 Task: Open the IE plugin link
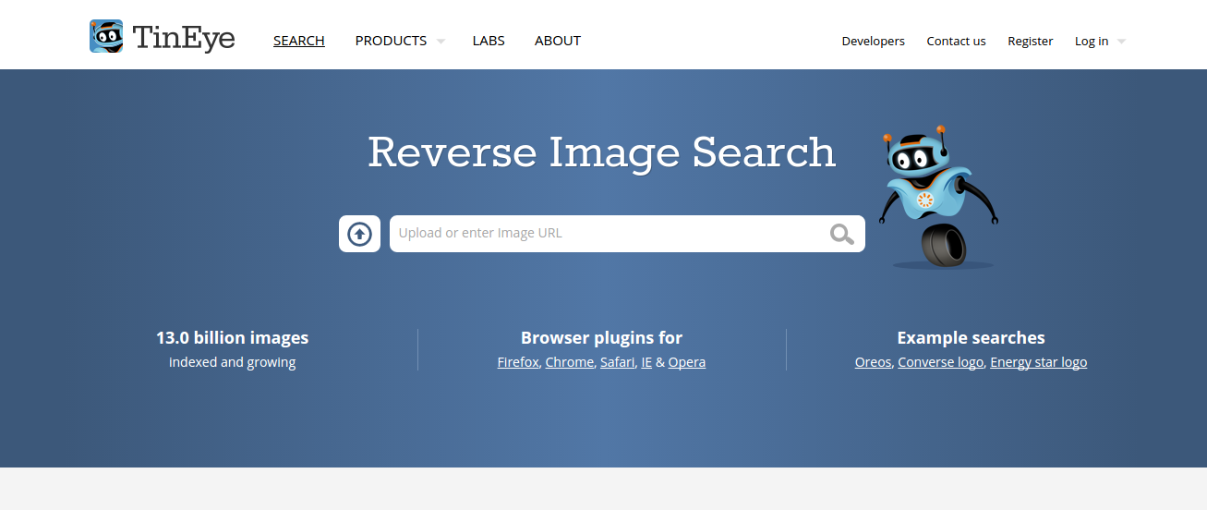(x=646, y=362)
